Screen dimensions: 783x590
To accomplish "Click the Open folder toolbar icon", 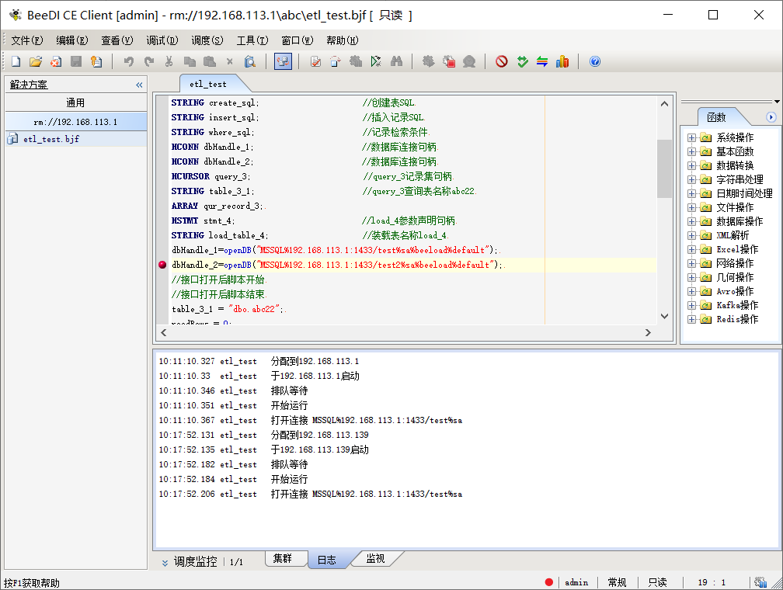I will pyautogui.click(x=36, y=61).
